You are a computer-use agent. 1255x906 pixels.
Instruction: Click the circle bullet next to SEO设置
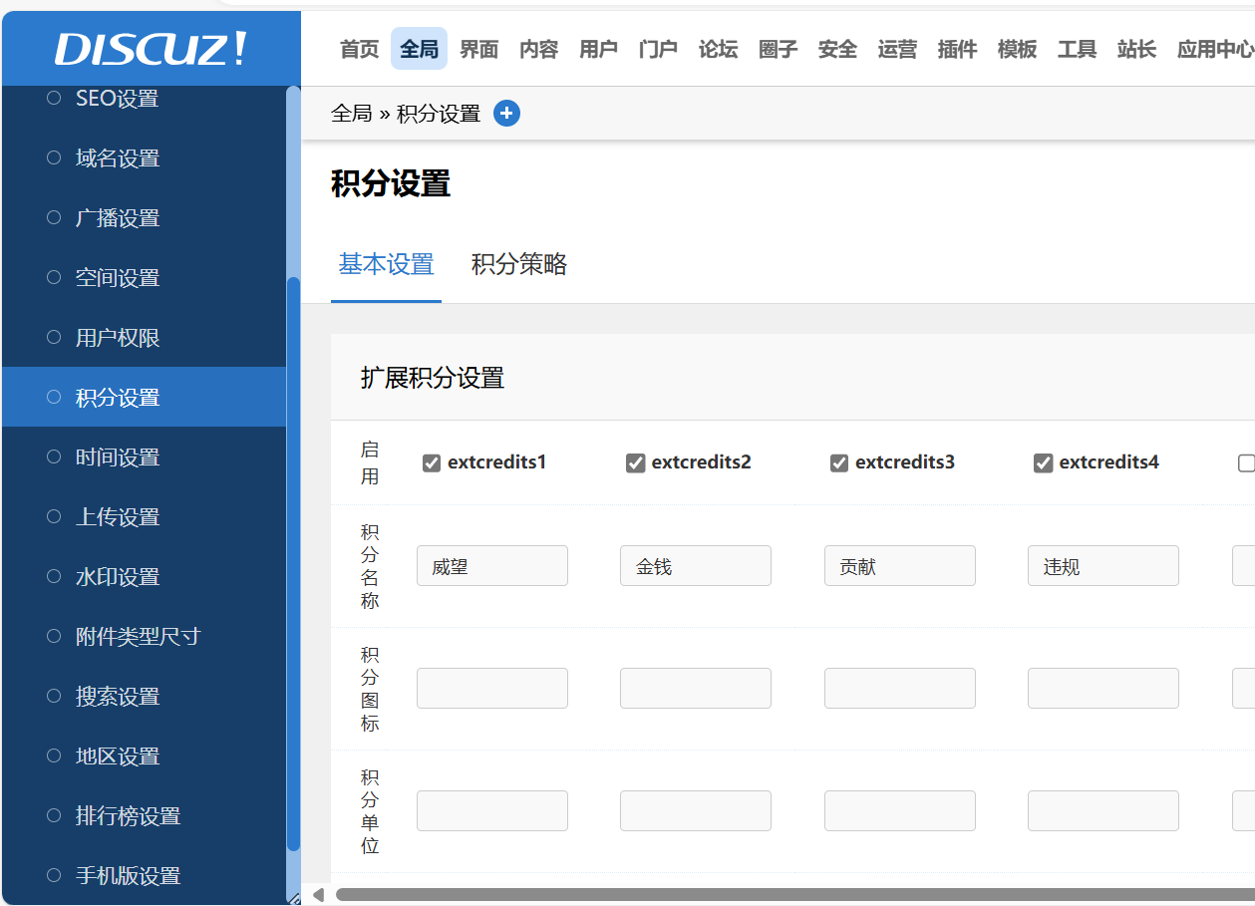coord(55,98)
